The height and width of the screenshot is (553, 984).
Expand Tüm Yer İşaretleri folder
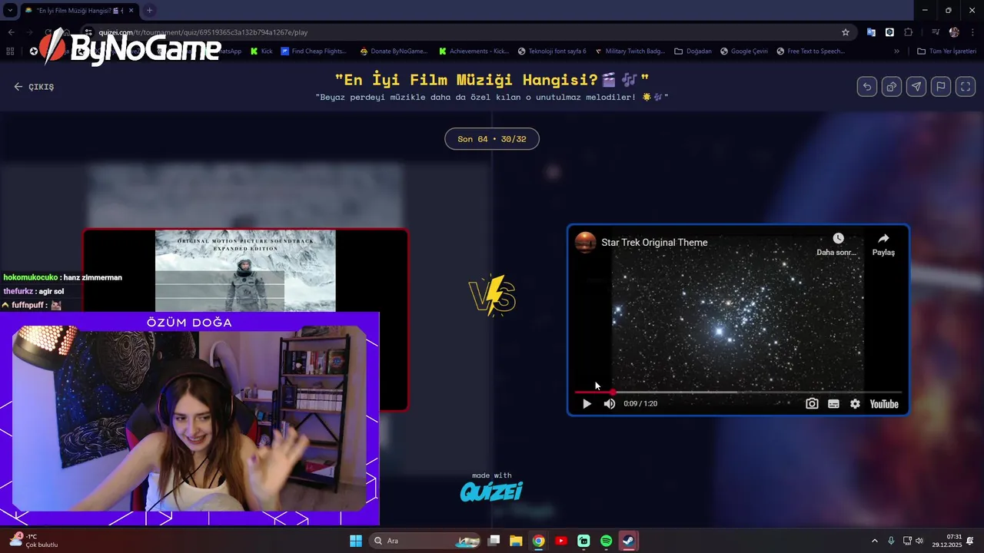947,51
